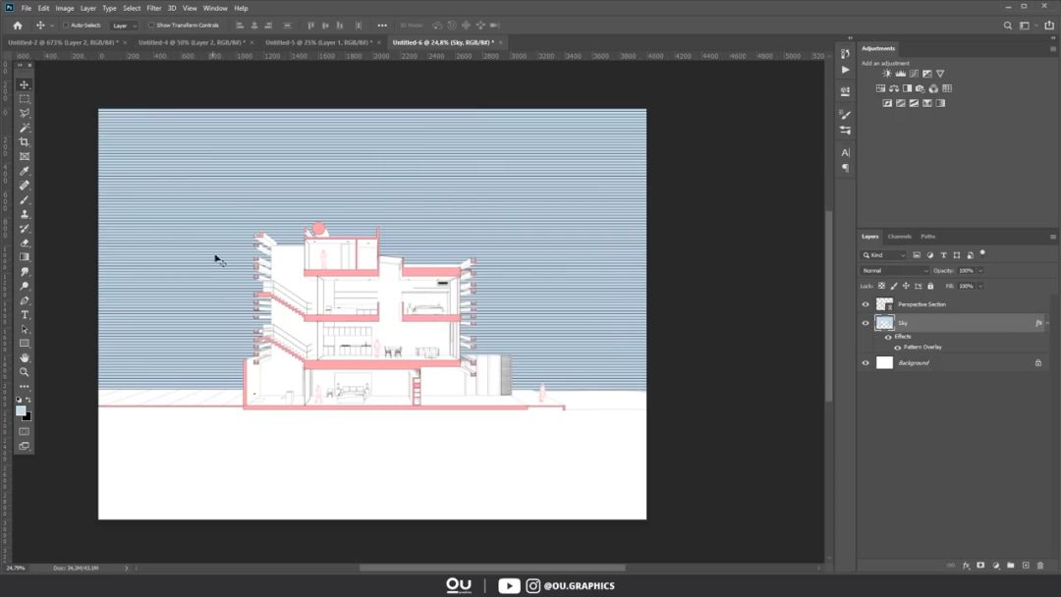The height and width of the screenshot is (597, 1061).
Task: Click the delete layer trash icon
Action: point(1040,566)
